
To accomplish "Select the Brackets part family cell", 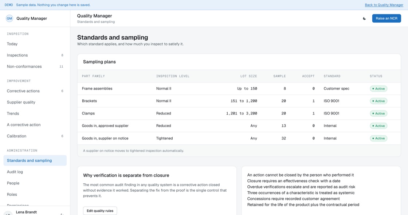I will (x=89, y=101).
